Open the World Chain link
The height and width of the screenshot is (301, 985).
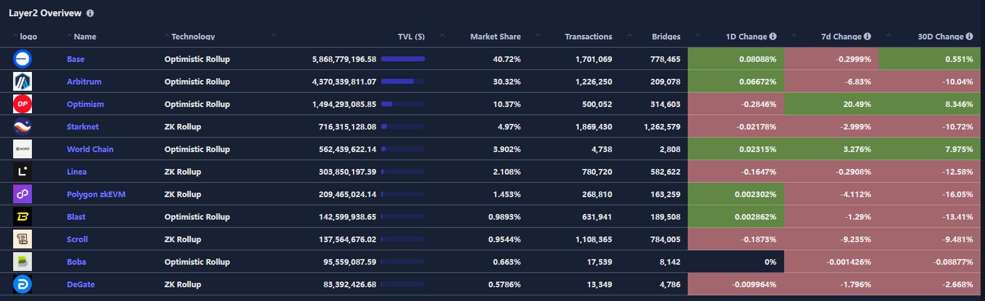[x=90, y=149]
